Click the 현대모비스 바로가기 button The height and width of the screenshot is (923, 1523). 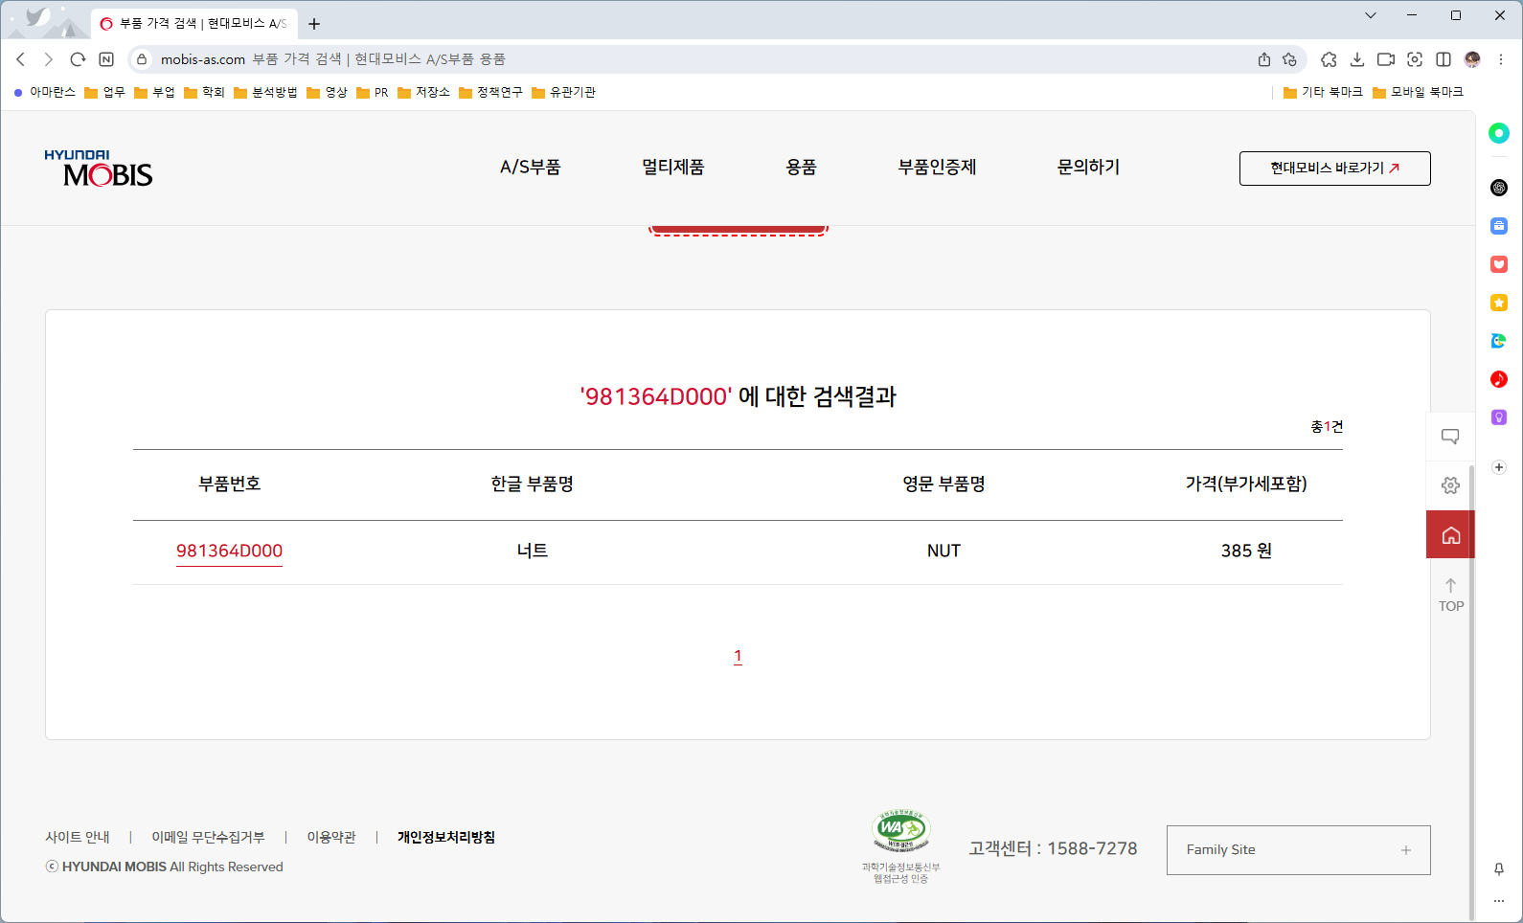[x=1334, y=169]
